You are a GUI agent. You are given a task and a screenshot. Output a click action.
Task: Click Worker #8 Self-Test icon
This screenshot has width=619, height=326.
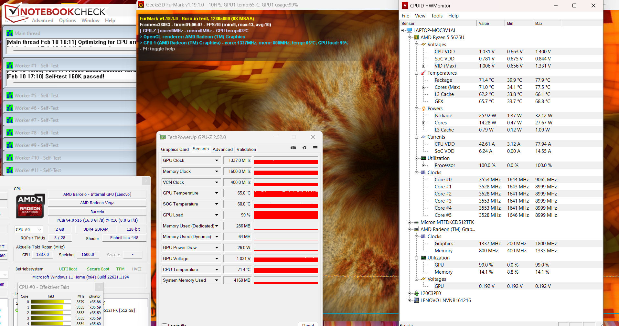click(x=10, y=133)
